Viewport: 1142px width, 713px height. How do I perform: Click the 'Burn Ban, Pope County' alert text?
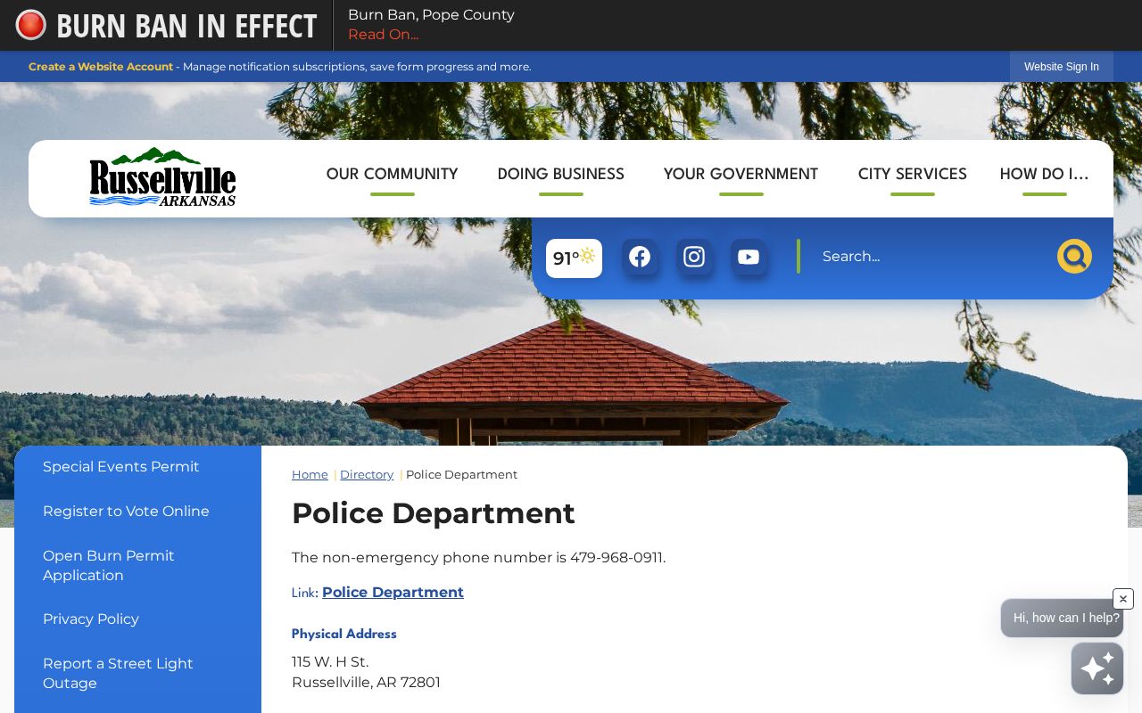pos(431,15)
